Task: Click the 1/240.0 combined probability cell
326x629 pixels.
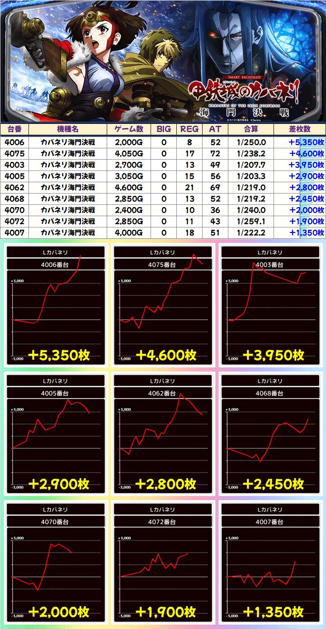Action: pyautogui.click(x=251, y=210)
